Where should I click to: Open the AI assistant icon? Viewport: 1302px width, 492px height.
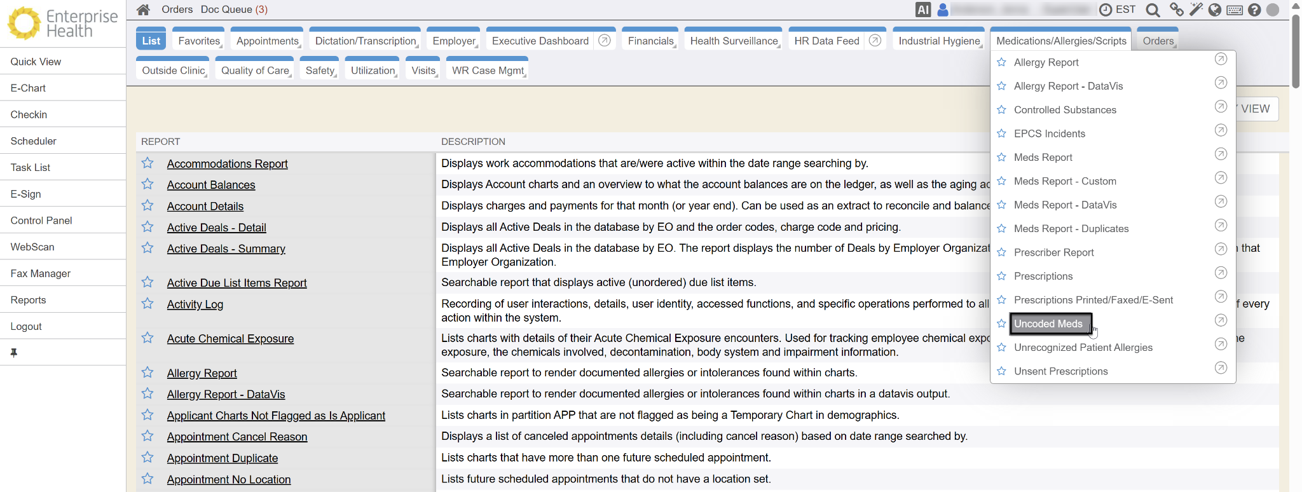923,10
